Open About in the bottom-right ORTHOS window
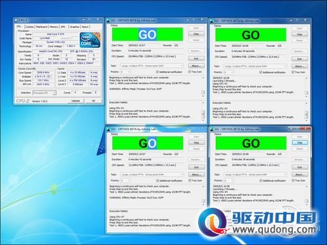Image resolution: width=327 pixels, height=245 pixels. [300, 174]
